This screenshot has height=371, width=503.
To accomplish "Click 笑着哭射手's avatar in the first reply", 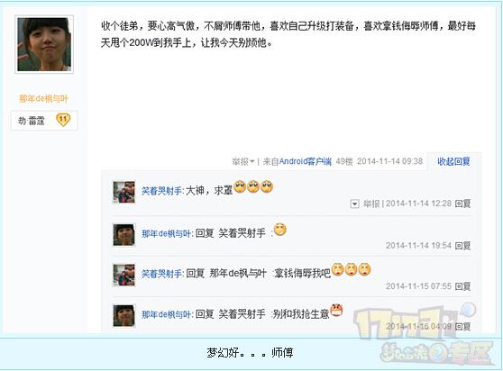I will tap(123, 192).
